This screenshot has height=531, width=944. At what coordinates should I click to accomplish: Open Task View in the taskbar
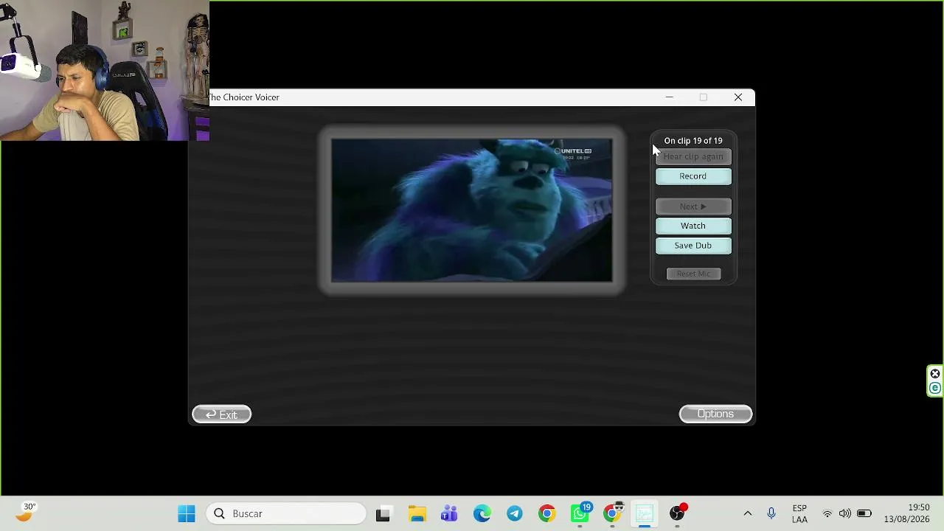tap(383, 514)
